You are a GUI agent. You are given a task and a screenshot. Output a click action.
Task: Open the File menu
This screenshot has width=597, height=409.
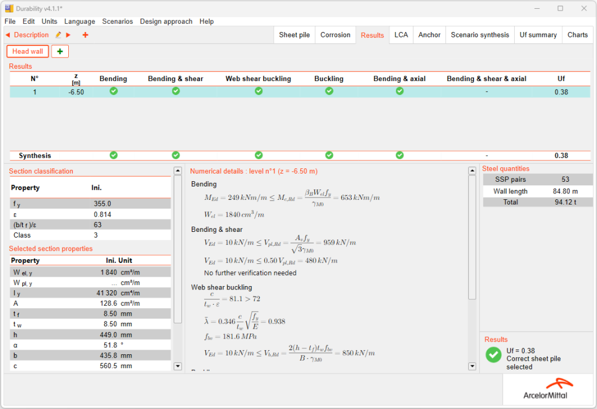click(x=10, y=22)
